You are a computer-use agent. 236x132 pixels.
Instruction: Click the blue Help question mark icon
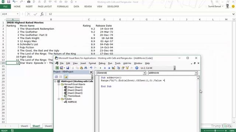click(137, 68)
